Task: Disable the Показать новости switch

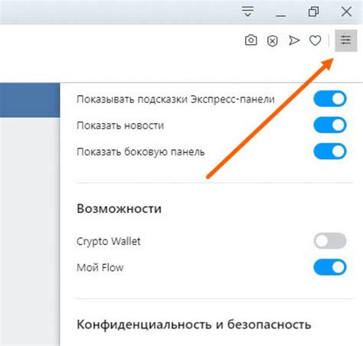Action: (x=330, y=125)
